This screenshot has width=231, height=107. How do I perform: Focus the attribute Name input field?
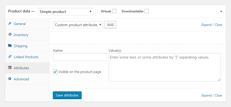click(x=80, y=57)
